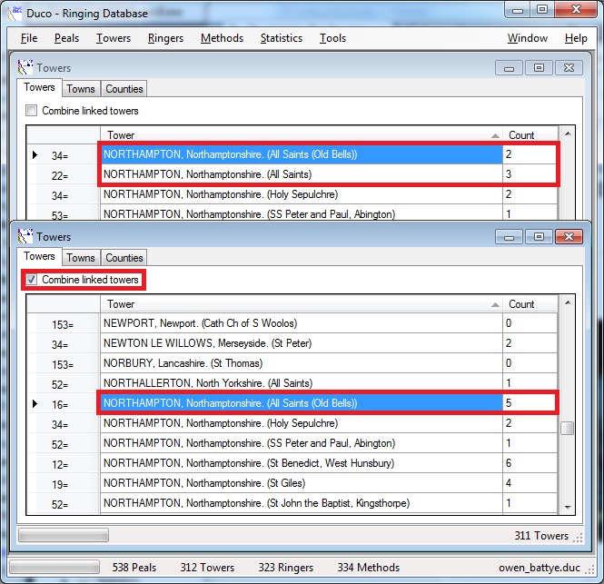This screenshot has height=584, width=604.
Task: Enable Combine linked towers in upper window
Action: 32,111
